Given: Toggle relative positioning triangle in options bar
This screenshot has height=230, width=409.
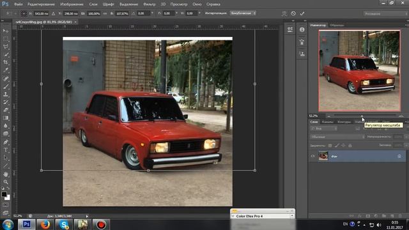Looking at the screenshot, I should [53, 13].
